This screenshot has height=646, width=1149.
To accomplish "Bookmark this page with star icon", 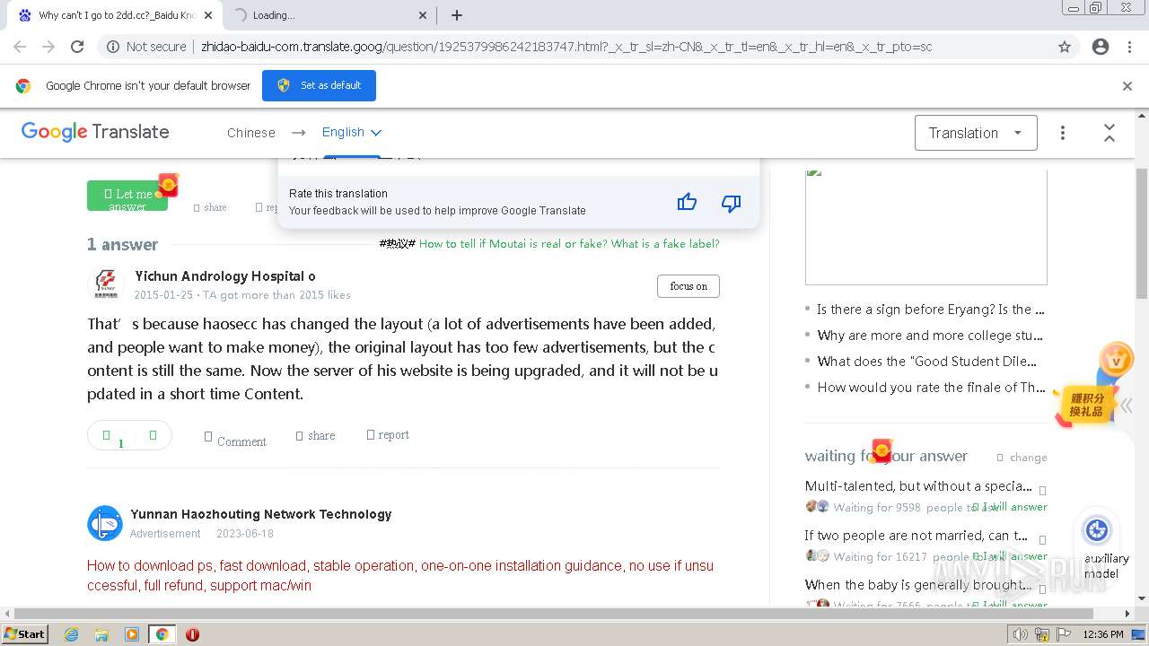I will (1065, 47).
